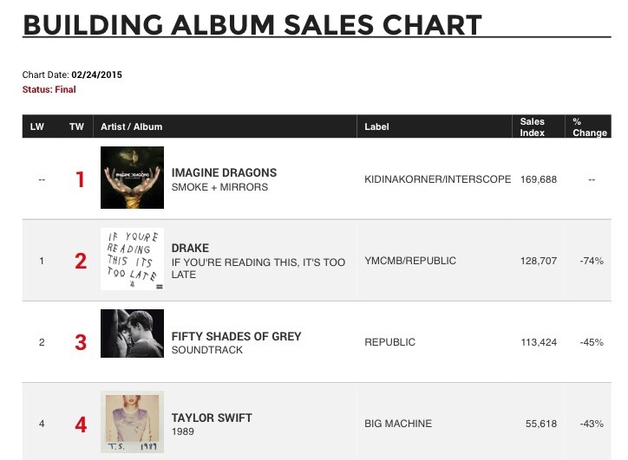Open the Imagine Dragons Smoke + Mirrors album cover

(132, 178)
